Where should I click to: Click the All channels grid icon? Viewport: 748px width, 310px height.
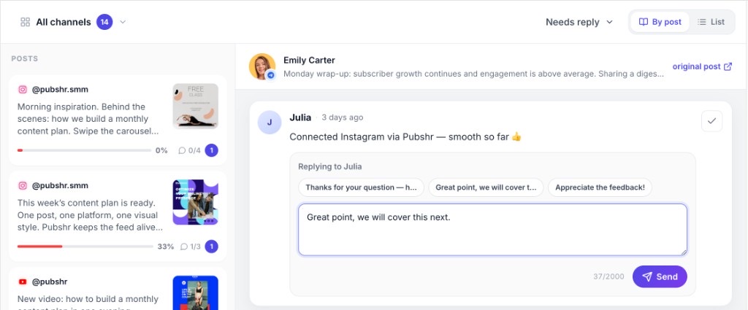pyautogui.click(x=26, y=22)
